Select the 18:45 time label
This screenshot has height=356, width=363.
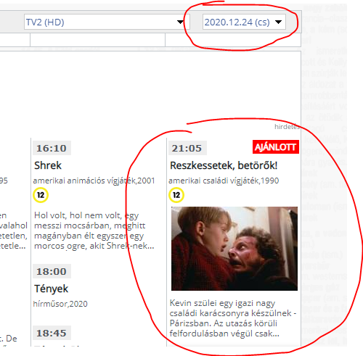(52, 333)
